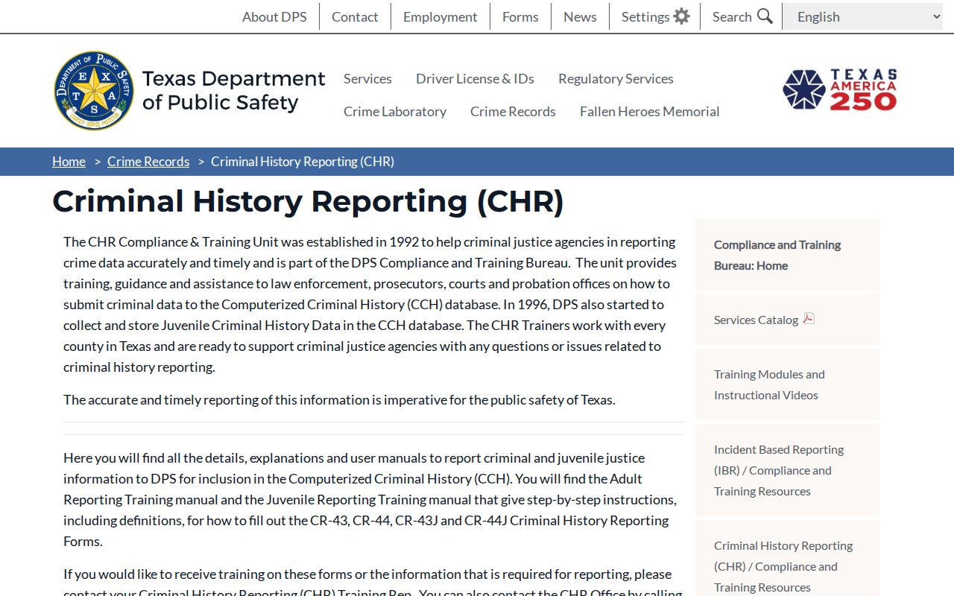Screen dimensions: 954x596
Task: Open Regulatory Services menu
Action: click(x=616, y=78)
